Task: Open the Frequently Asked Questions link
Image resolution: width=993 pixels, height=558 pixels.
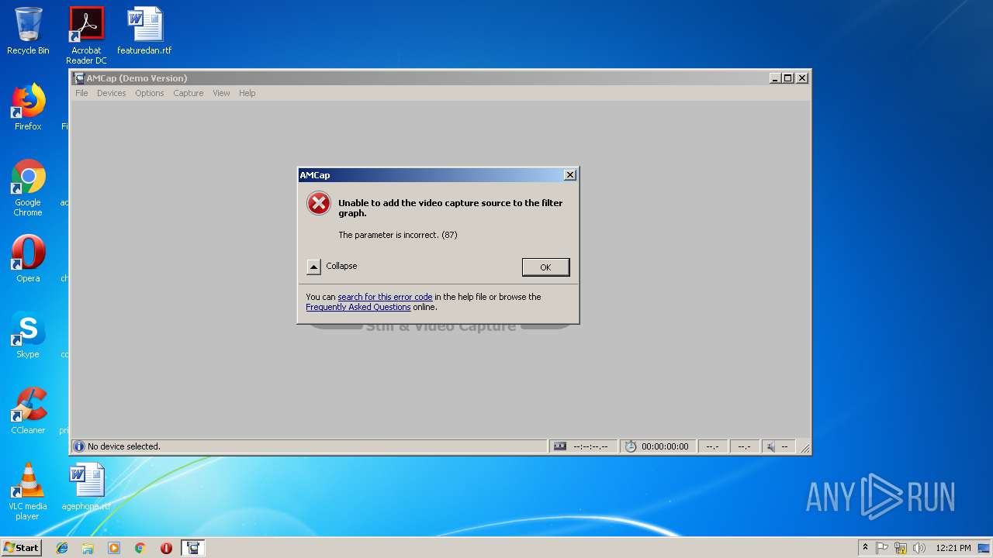Action: pyautogui.click(x=358, y=307)
